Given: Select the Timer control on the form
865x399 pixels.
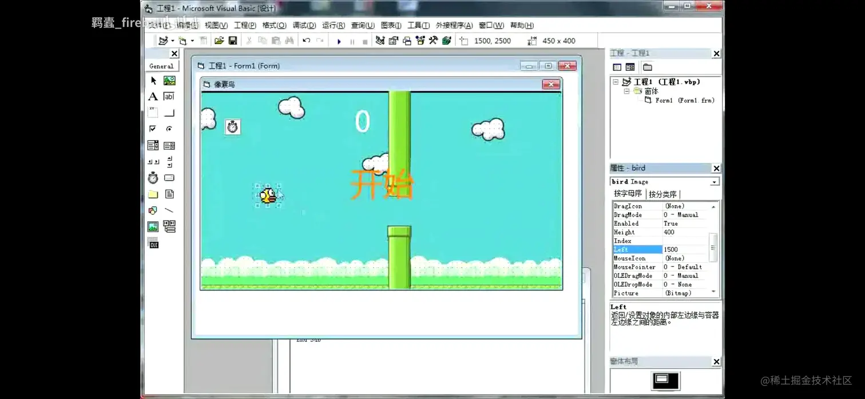Looking at the screenshot, I should pos(232,126).
